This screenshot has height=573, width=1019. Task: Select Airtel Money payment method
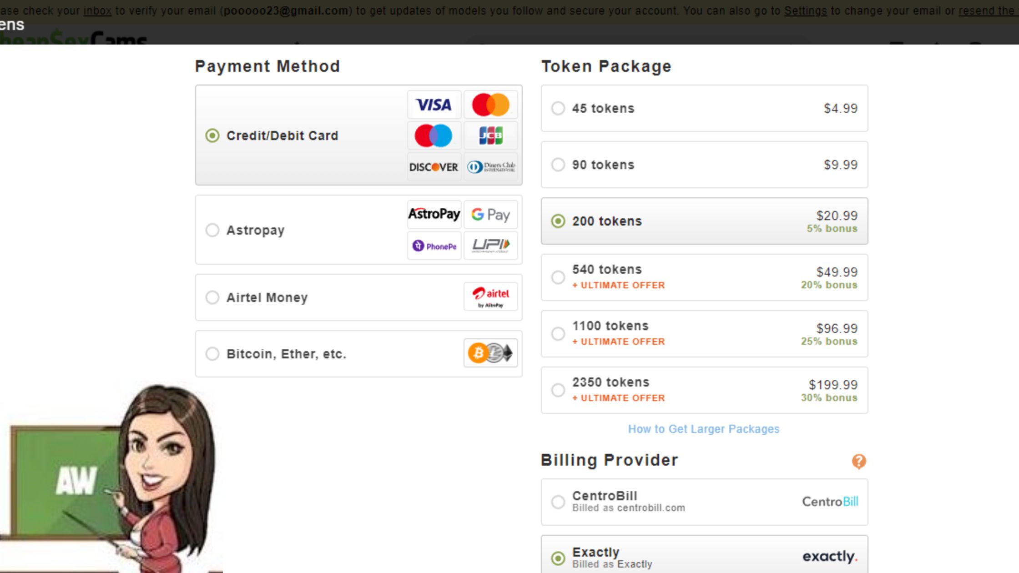359,297
